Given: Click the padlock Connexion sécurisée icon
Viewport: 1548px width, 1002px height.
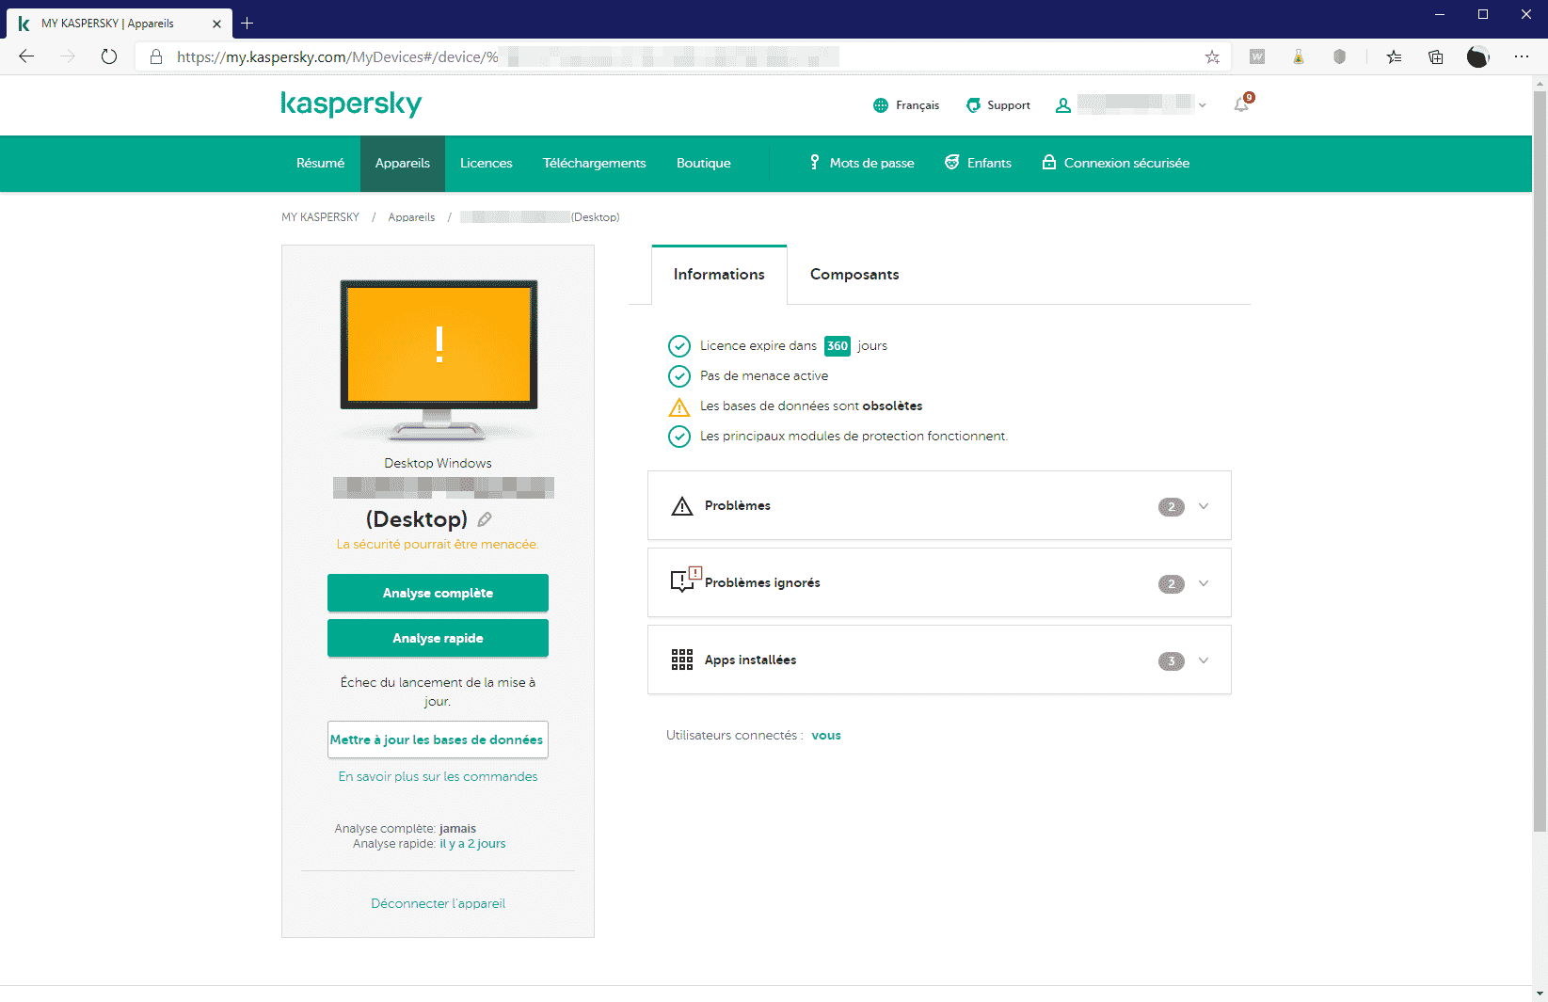Looking at the screenshot, I should coord(1049,162).
